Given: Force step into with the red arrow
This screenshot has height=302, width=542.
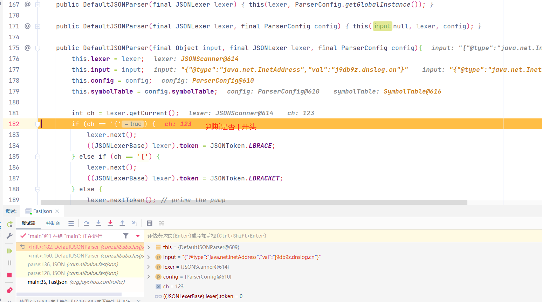Looking at the screenshot, I should pyautogui.click(x=110, y=223).
